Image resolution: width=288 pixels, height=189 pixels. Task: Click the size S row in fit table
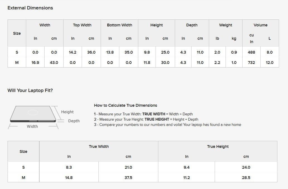23,167
